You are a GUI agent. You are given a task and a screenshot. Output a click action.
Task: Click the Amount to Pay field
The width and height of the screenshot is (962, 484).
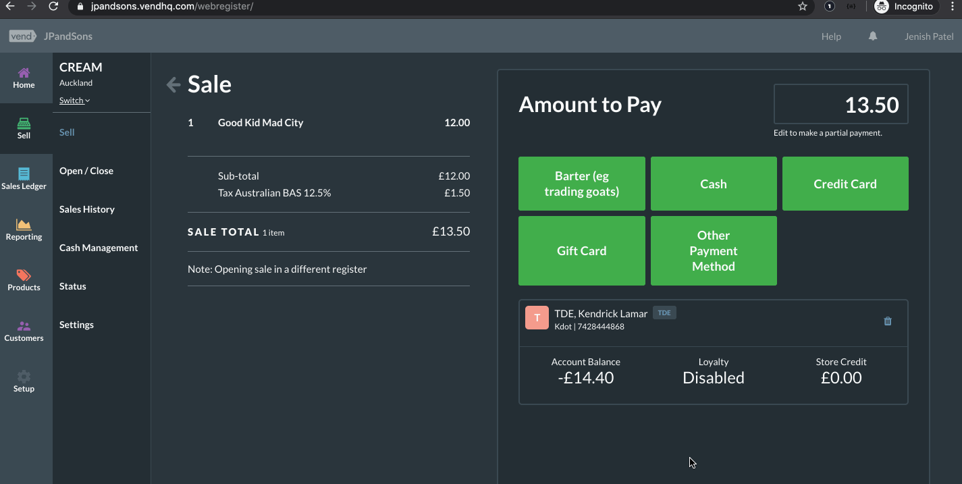840,105
